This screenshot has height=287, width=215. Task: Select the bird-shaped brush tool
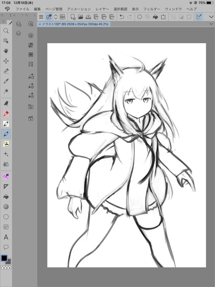point(6,103)
